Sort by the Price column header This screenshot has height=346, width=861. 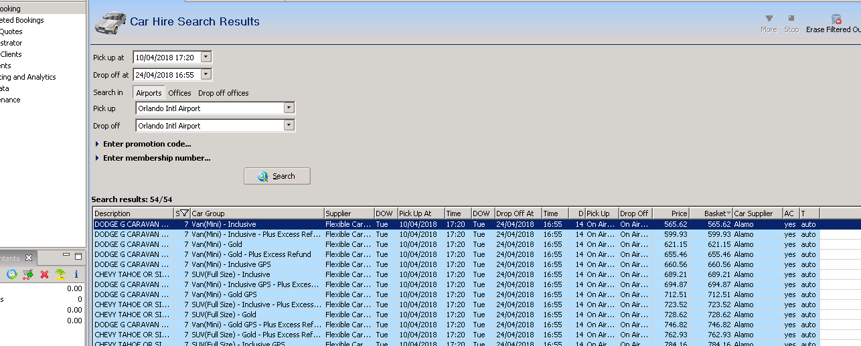672,213
